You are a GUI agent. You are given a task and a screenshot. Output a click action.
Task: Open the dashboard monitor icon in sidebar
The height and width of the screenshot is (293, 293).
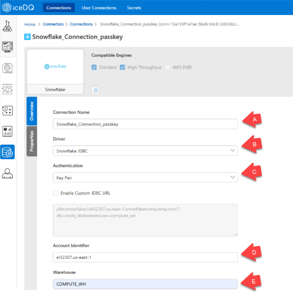coord(8,47)
